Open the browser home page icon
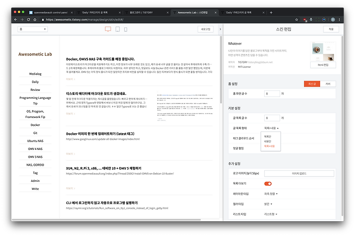The image size is (355, 236). (x=35, y=20)
